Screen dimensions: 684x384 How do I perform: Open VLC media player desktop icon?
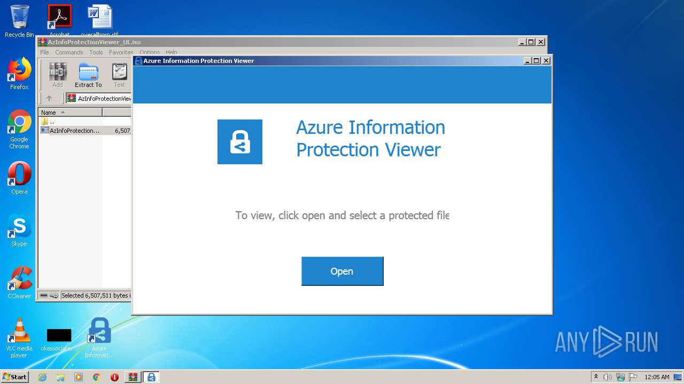pyautogui.click(x=19, y=338)
